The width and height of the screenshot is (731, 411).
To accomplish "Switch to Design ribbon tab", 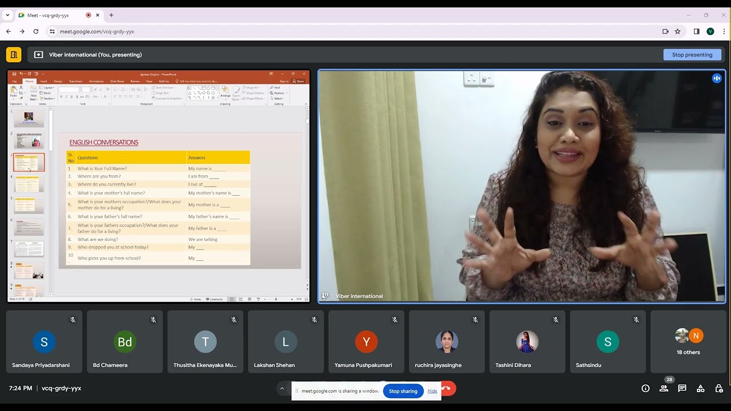I will 58,81.
